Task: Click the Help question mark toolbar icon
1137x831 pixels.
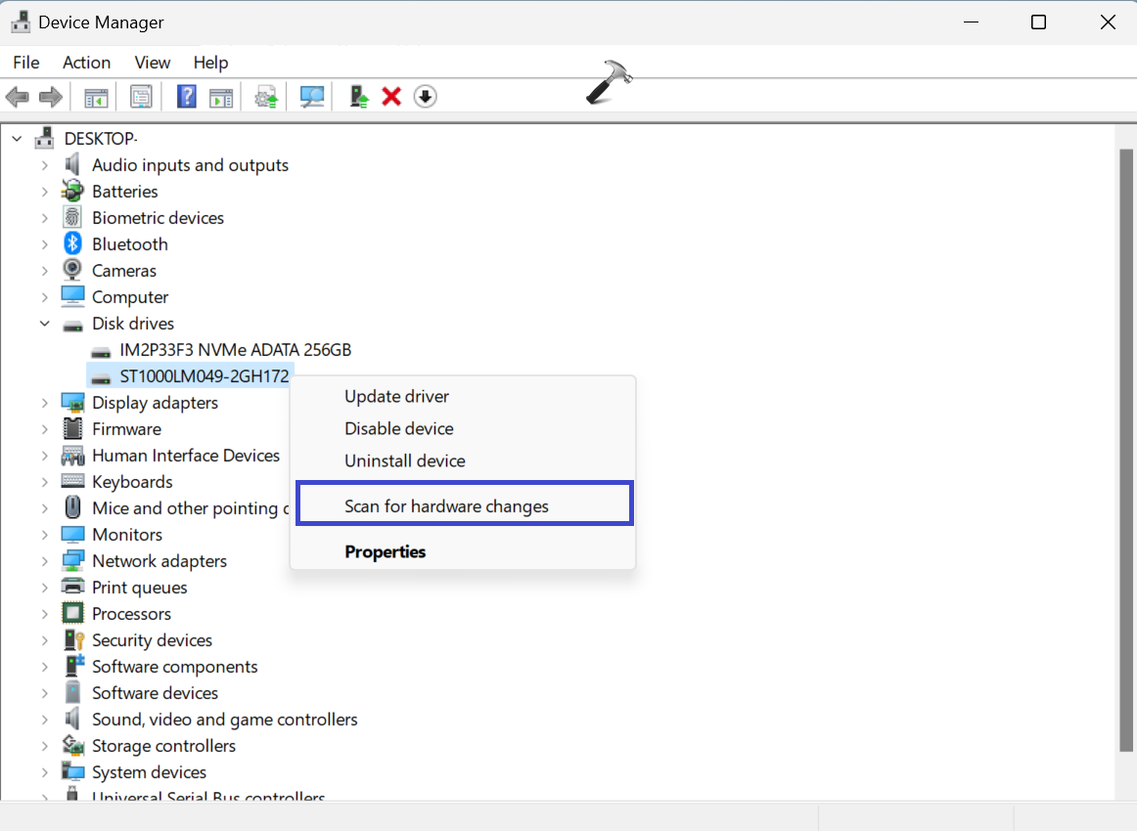Action: click(186, 97)
